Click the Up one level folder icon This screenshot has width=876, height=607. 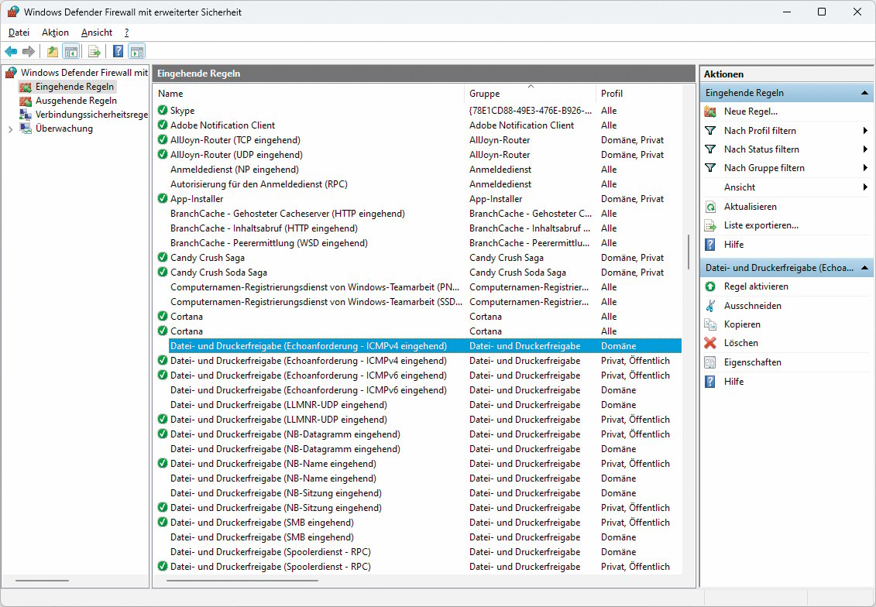point(53,52)
